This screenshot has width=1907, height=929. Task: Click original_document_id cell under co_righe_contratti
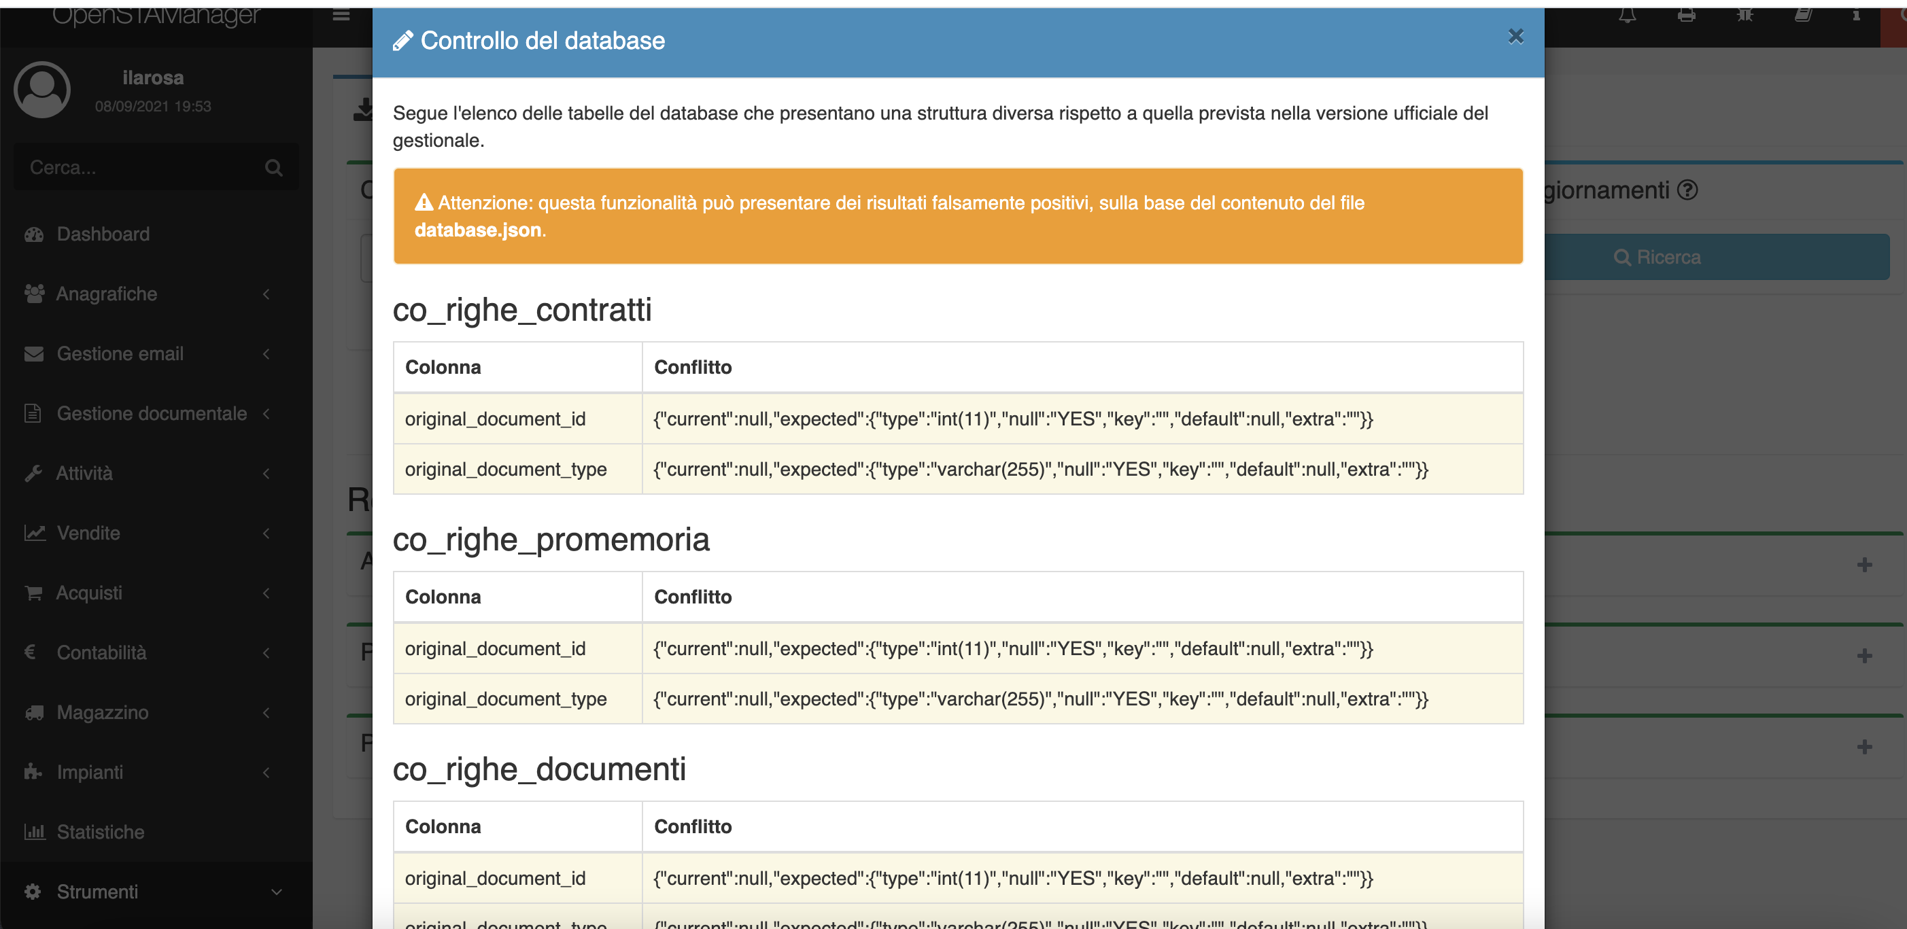517,419
